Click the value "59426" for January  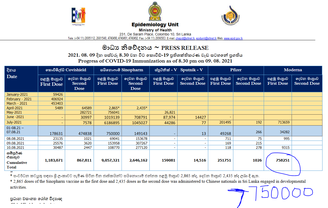58,94
